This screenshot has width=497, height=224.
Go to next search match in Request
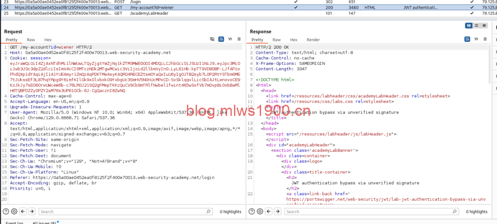[32, 211]
